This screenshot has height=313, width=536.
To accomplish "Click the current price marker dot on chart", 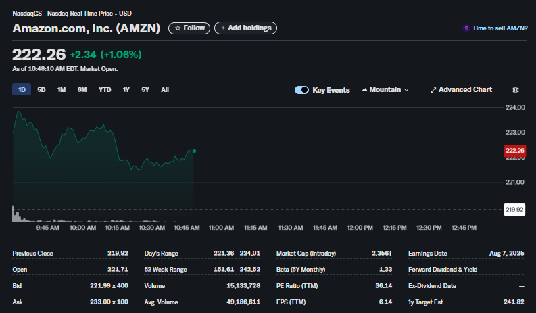I will click(194, 151).
